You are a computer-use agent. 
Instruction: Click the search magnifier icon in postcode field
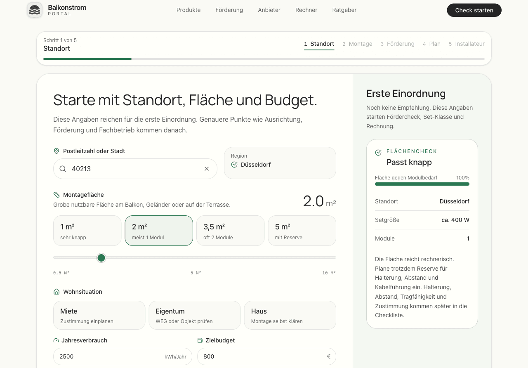tap(63, 169)
